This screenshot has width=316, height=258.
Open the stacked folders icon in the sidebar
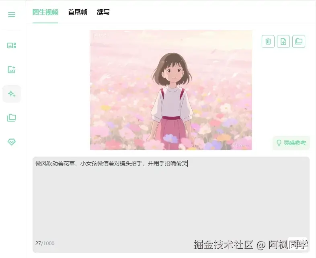tap(12, 118)
